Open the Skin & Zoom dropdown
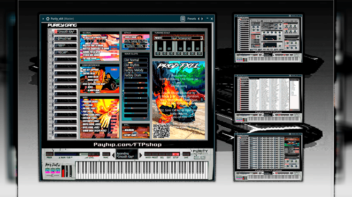Image resolution: width=352 pixels, height=197 pixels. coord(136,41)
